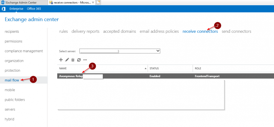Viewport: 274px width, 127px height.
Task: Open the email address policies tab
Action: [159, 31]
